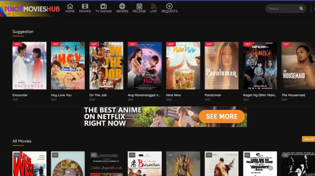Image resolution: width=315 pixels, height=176 pixels.
Task: Select the TV Shows icon
Action: (103, 7)
